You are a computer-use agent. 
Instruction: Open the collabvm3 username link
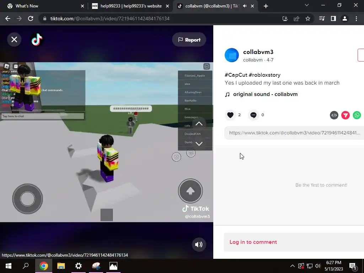click(x=258, y=52)
